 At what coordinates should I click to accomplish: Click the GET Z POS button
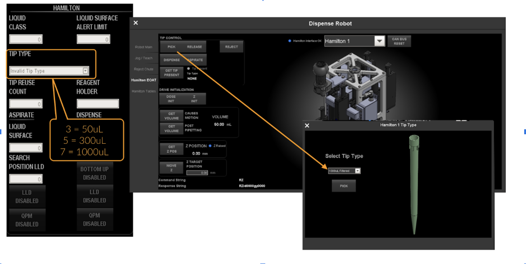coord(171,149)
